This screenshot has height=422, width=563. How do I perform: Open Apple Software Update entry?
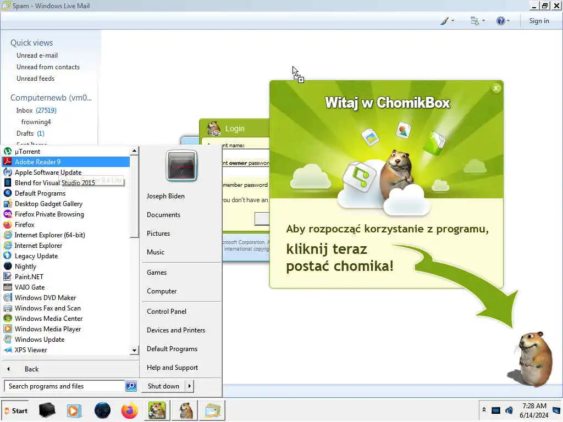[x=66, y=172]
